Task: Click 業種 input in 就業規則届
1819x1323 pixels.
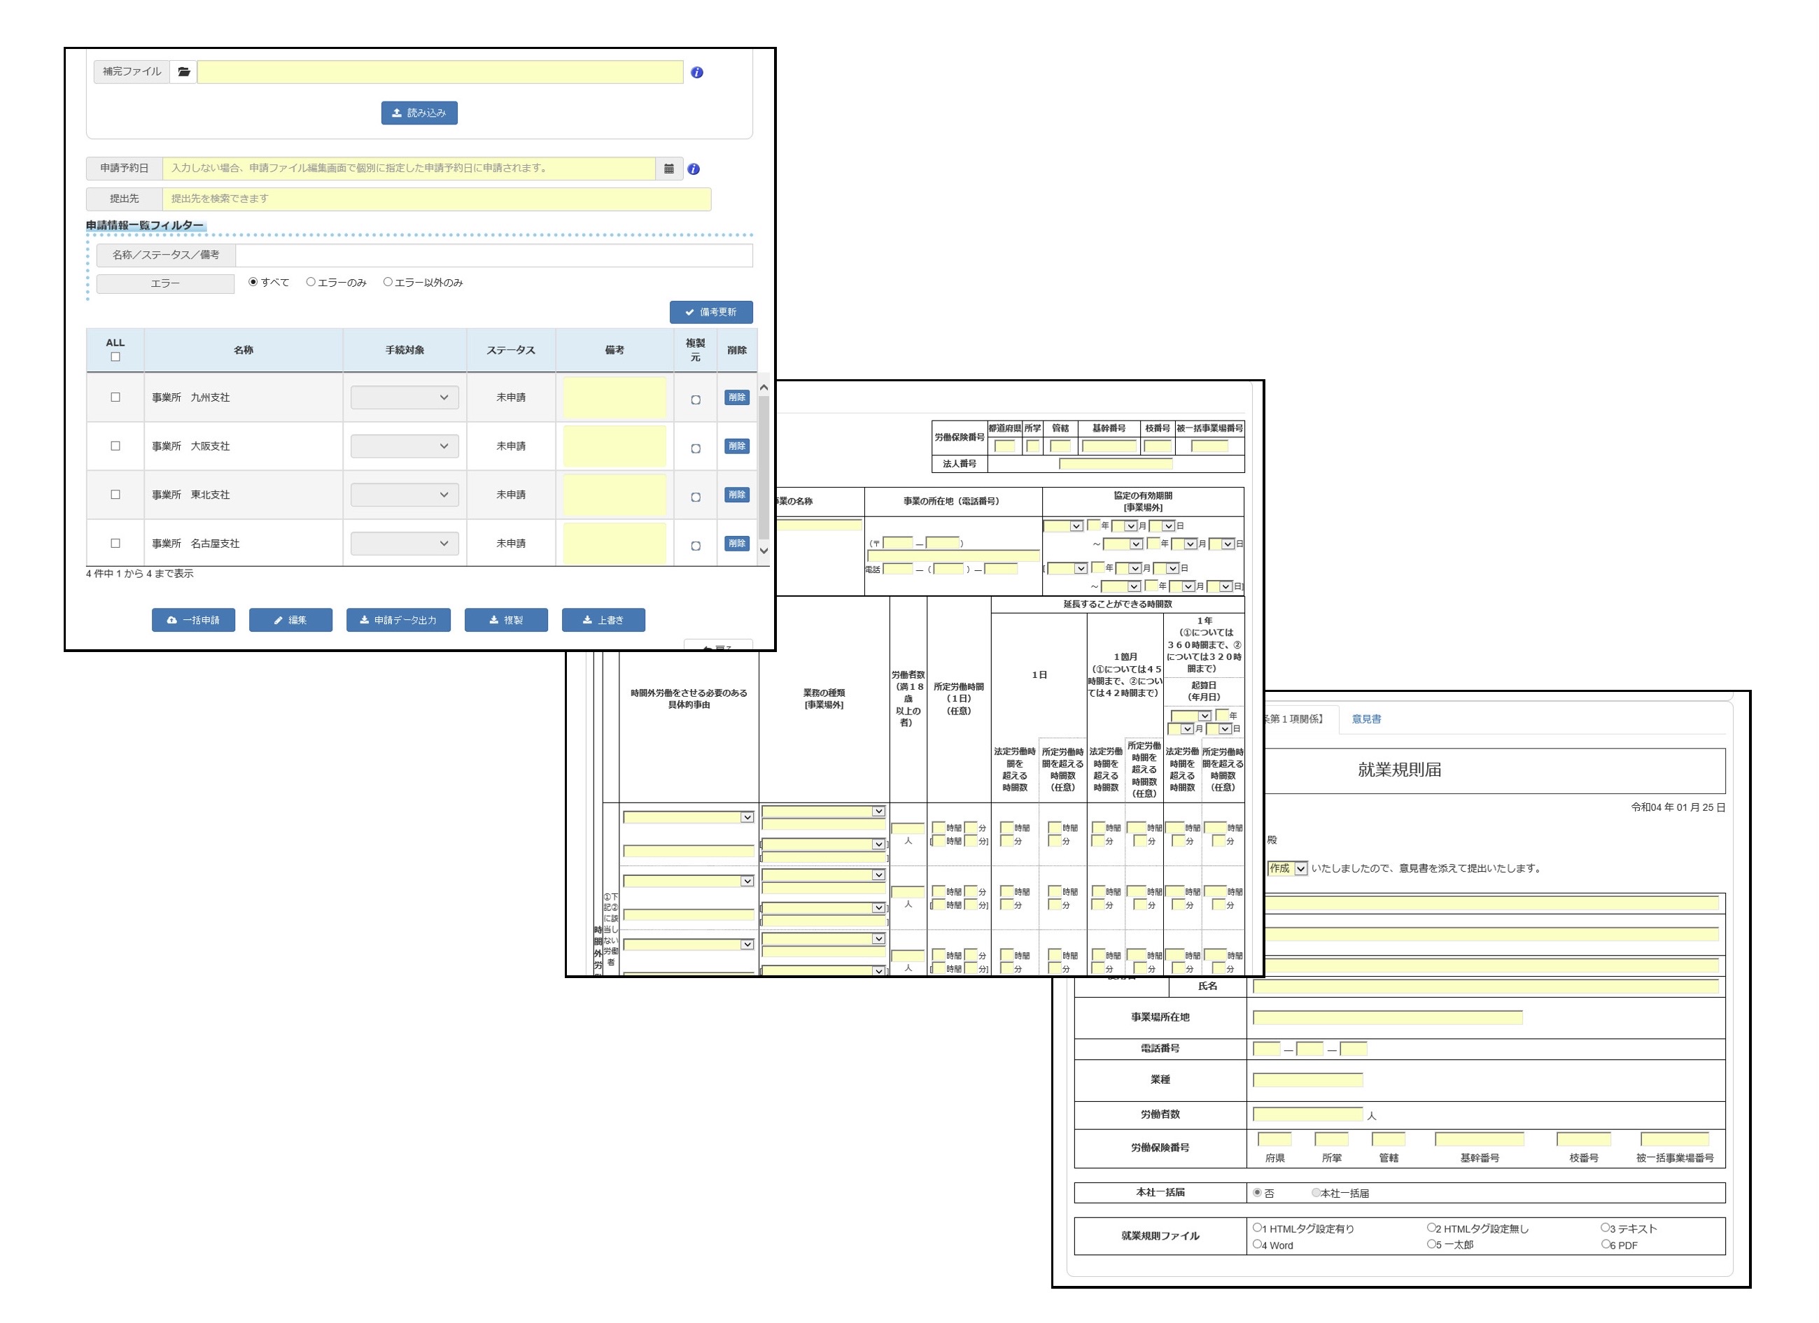Action: (x=1308, y=1080)
